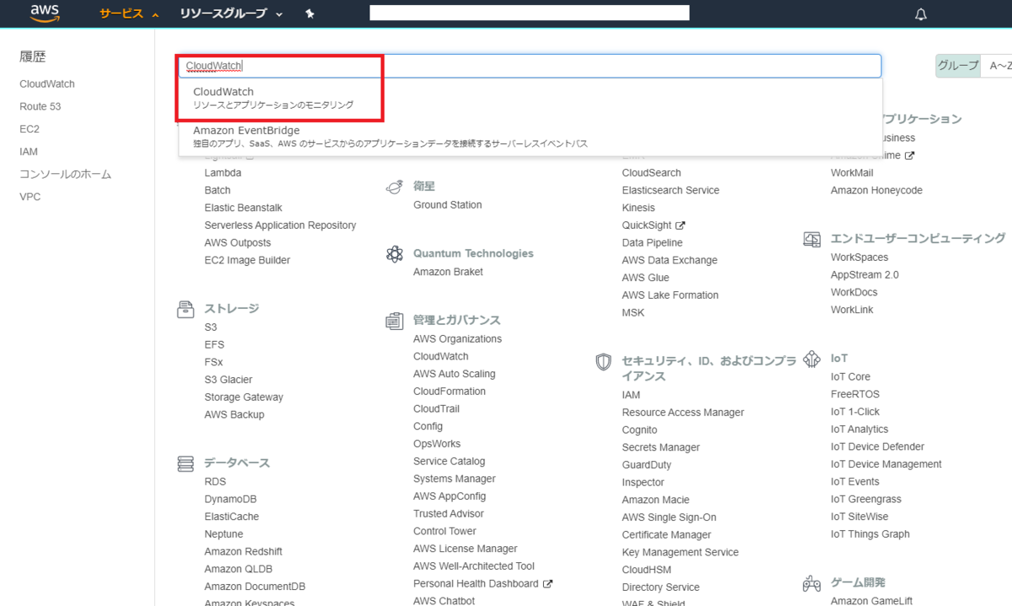Open IoT Core
1012x606 pixels.
tap(851, 377)
